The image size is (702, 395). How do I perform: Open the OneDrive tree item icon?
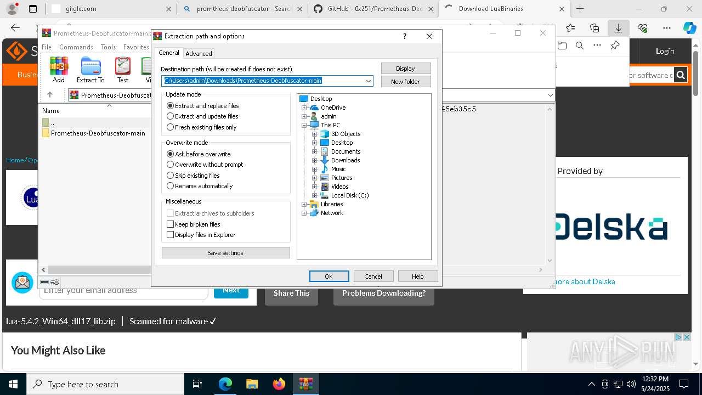pyautogui.click(x=314, y=108)
